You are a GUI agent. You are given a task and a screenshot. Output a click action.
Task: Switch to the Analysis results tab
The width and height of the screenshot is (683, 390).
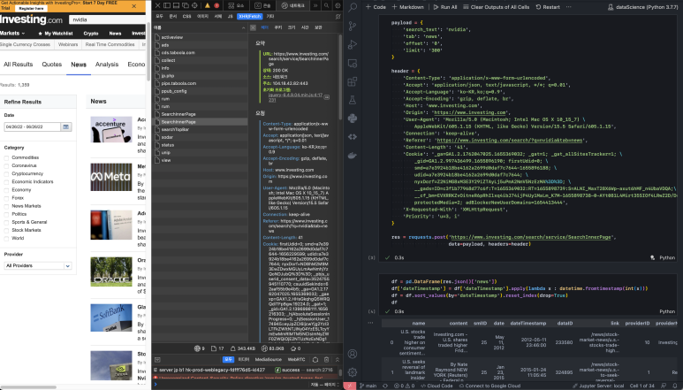pos(107,64)
